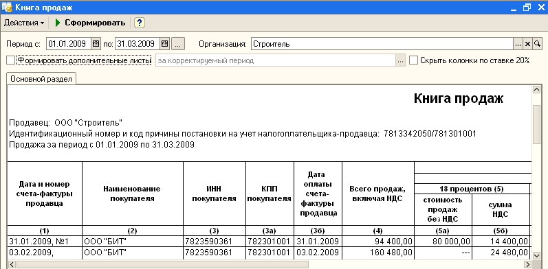Click ellipsis next to корректируемый период field
Image resolution: width=548 pixels, height=269 pixels.
(x=401, y=60)
